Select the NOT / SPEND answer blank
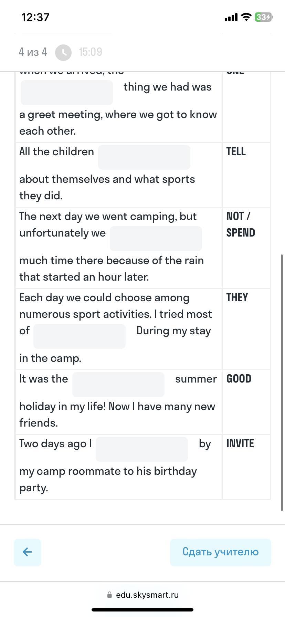 pos(156,239)
